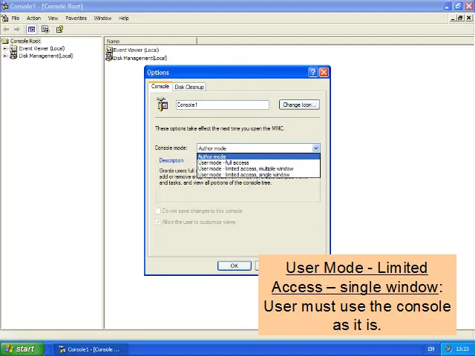Select Event Viewer icon in right pane
This screenshot has width=475, height=356.
[x=109, y=50]
